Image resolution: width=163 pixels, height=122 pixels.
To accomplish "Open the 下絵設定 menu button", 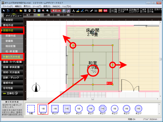I will pos(12,20).
